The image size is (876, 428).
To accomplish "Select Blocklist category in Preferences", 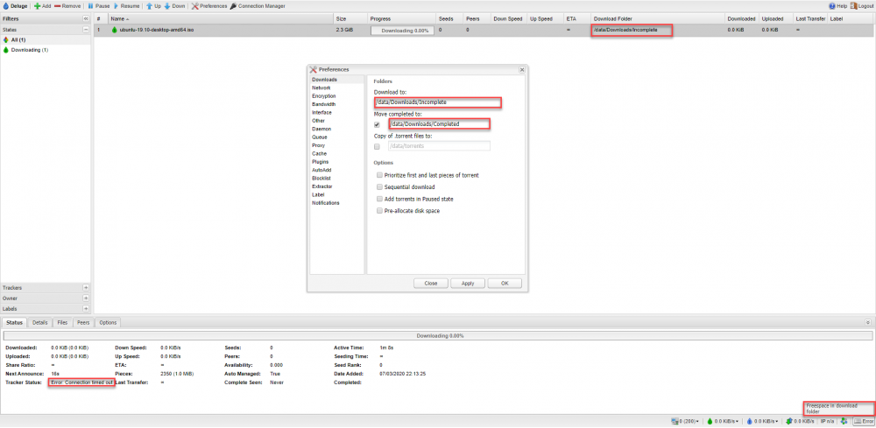I will click(x=337, y=178).
